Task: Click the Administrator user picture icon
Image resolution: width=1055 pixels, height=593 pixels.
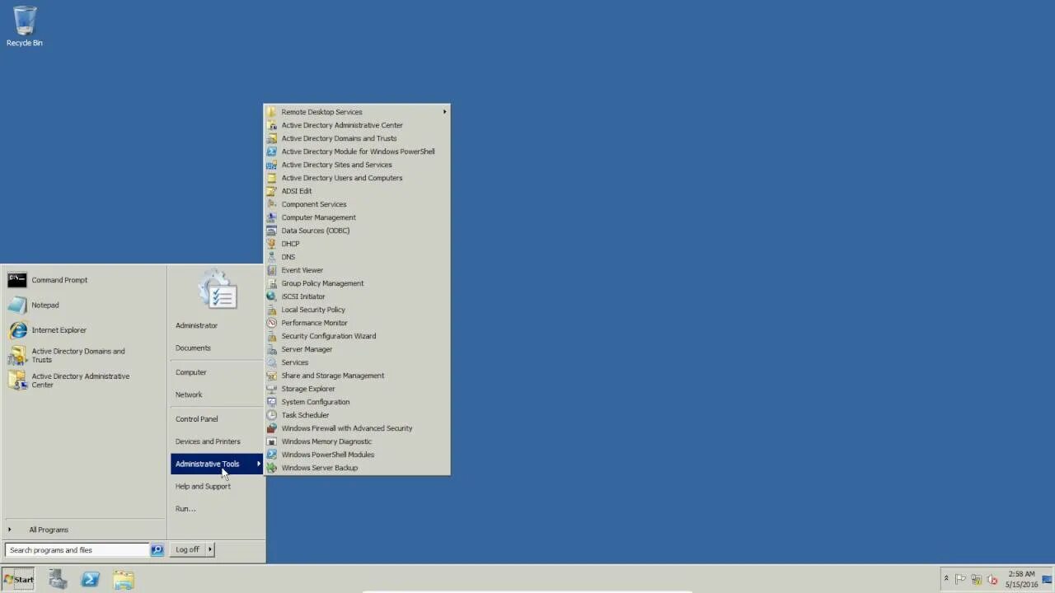Action: (218, 289)
